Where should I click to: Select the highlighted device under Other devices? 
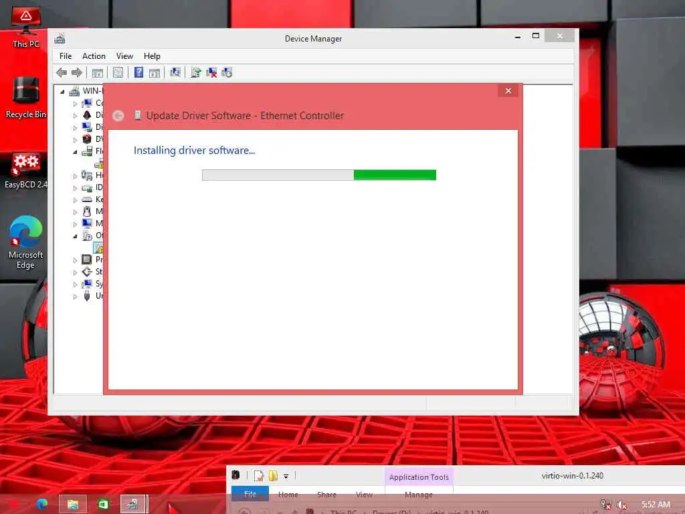[98, 248]
